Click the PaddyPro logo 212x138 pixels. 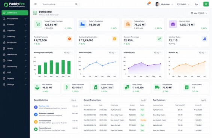[14, 5]
